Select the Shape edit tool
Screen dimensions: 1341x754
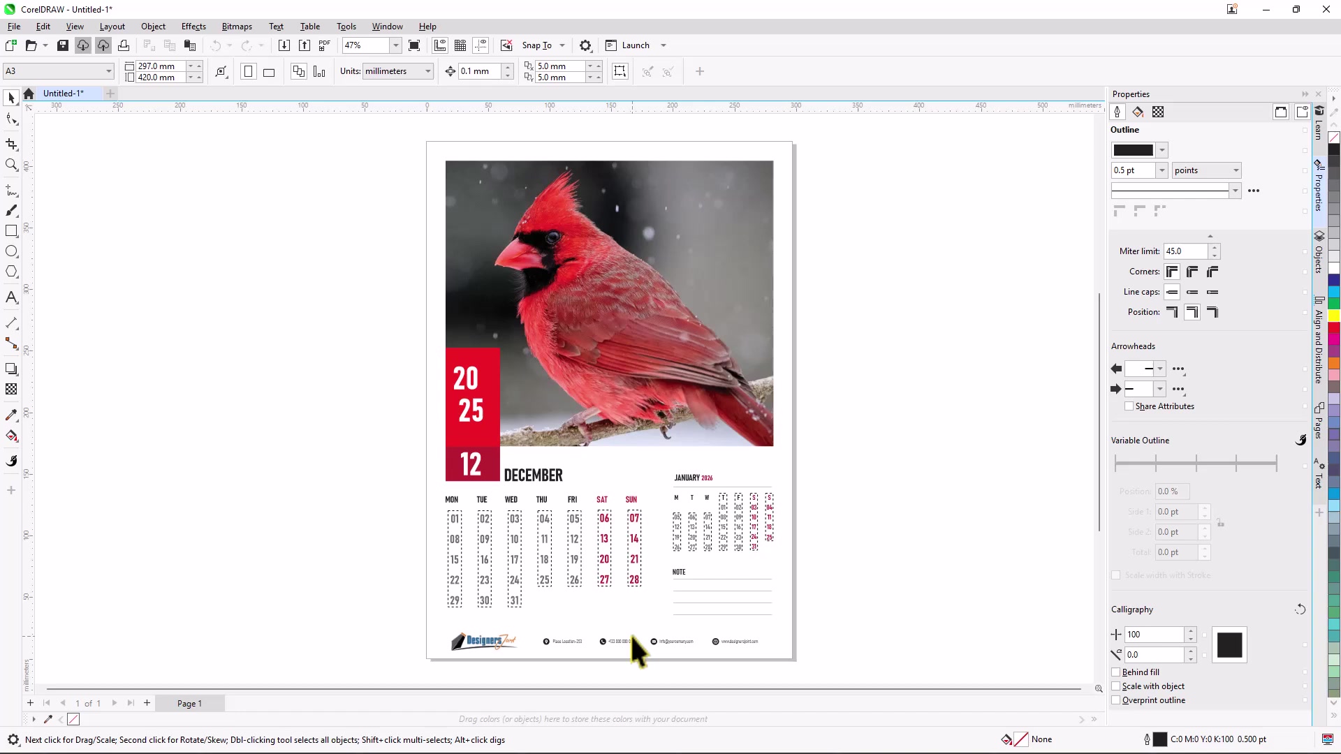tap(11, 119)
